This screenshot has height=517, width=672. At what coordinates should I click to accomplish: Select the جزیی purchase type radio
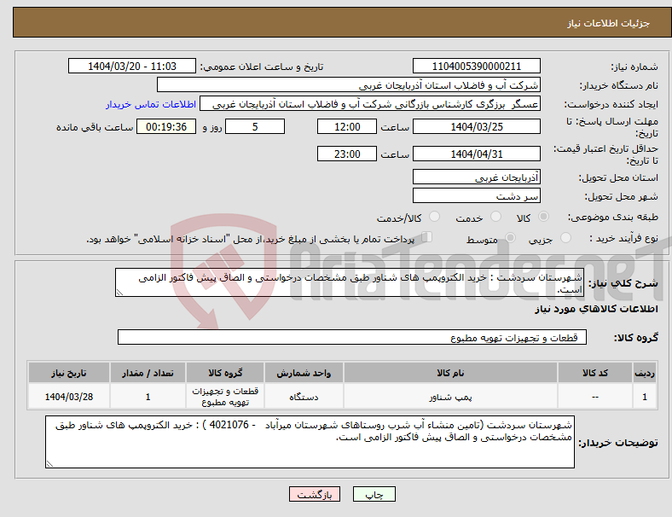(x=565, y=238)
